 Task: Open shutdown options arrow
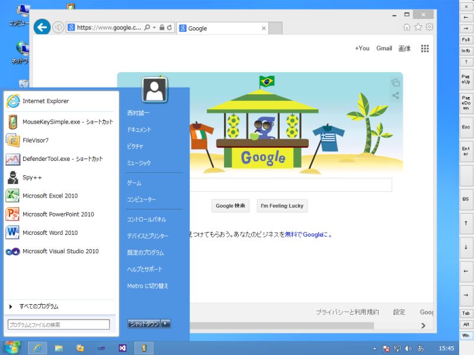coord(166,324)
